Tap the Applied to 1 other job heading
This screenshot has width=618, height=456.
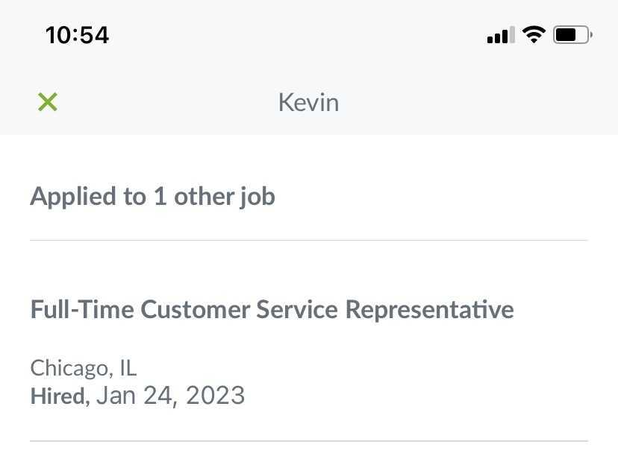[152, 197]
